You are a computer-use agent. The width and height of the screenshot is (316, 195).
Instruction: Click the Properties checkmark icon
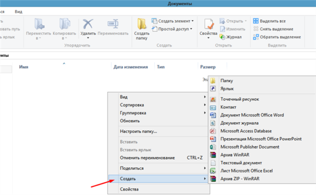pos(209,24)
